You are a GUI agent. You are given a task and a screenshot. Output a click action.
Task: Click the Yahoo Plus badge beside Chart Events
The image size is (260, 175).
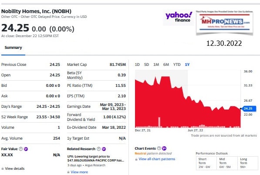tap(164, 148)
